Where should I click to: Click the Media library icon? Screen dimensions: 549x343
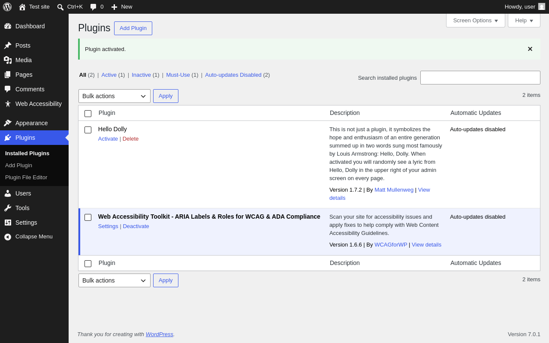click(8, 60)
